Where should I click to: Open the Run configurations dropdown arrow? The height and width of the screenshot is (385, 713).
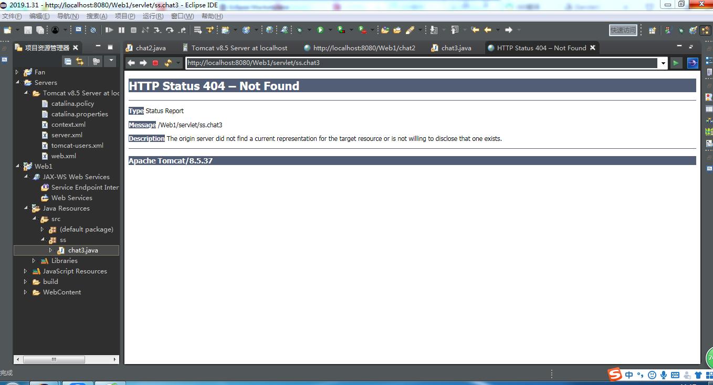[x=330, y=30]
